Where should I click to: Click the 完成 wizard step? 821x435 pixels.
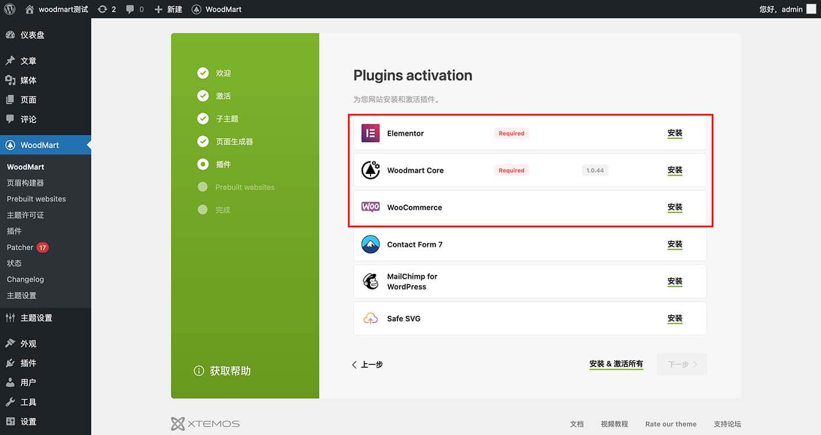click(214, 210)
